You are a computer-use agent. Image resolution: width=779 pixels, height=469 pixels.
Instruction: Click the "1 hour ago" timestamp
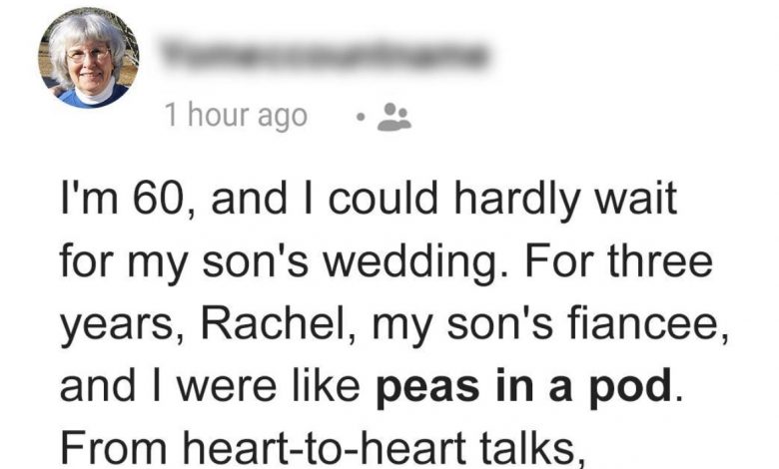tap(237, 117)
